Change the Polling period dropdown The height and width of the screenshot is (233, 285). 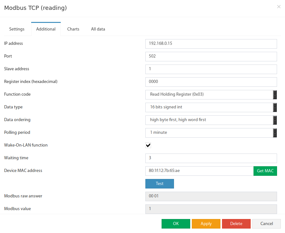[211, 133]
